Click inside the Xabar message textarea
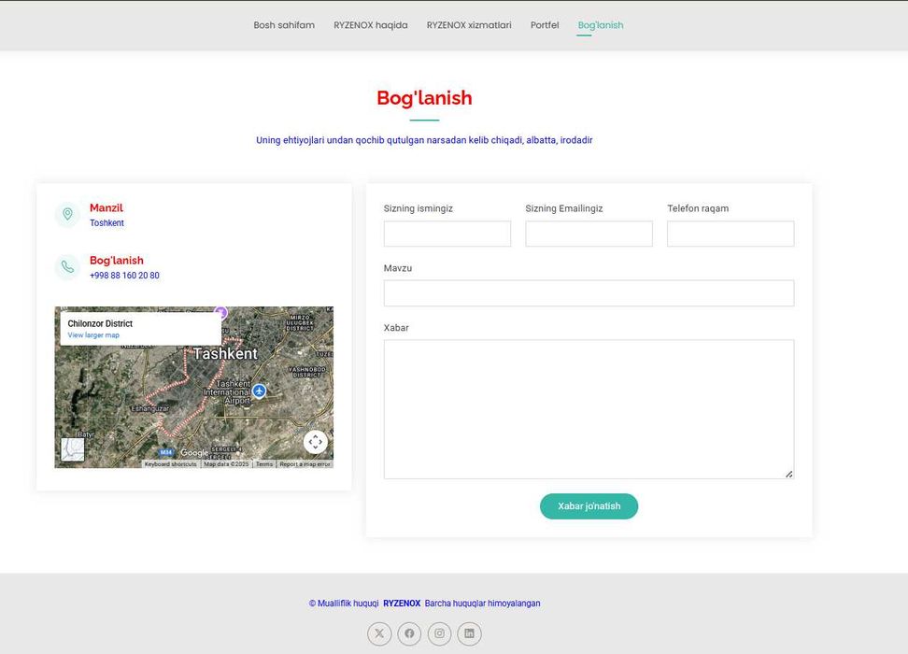The width and height of the screenshot is (908, 654). 589,409
